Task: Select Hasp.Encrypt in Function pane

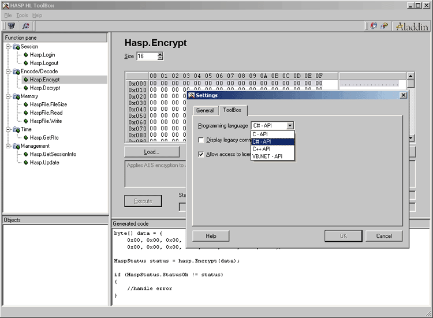Action: pos(44,80)
